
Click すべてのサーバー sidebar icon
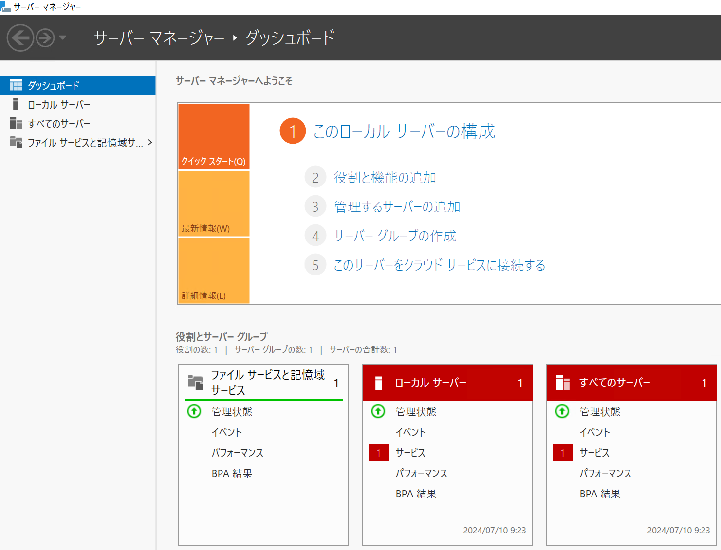(x=16, y=124)
